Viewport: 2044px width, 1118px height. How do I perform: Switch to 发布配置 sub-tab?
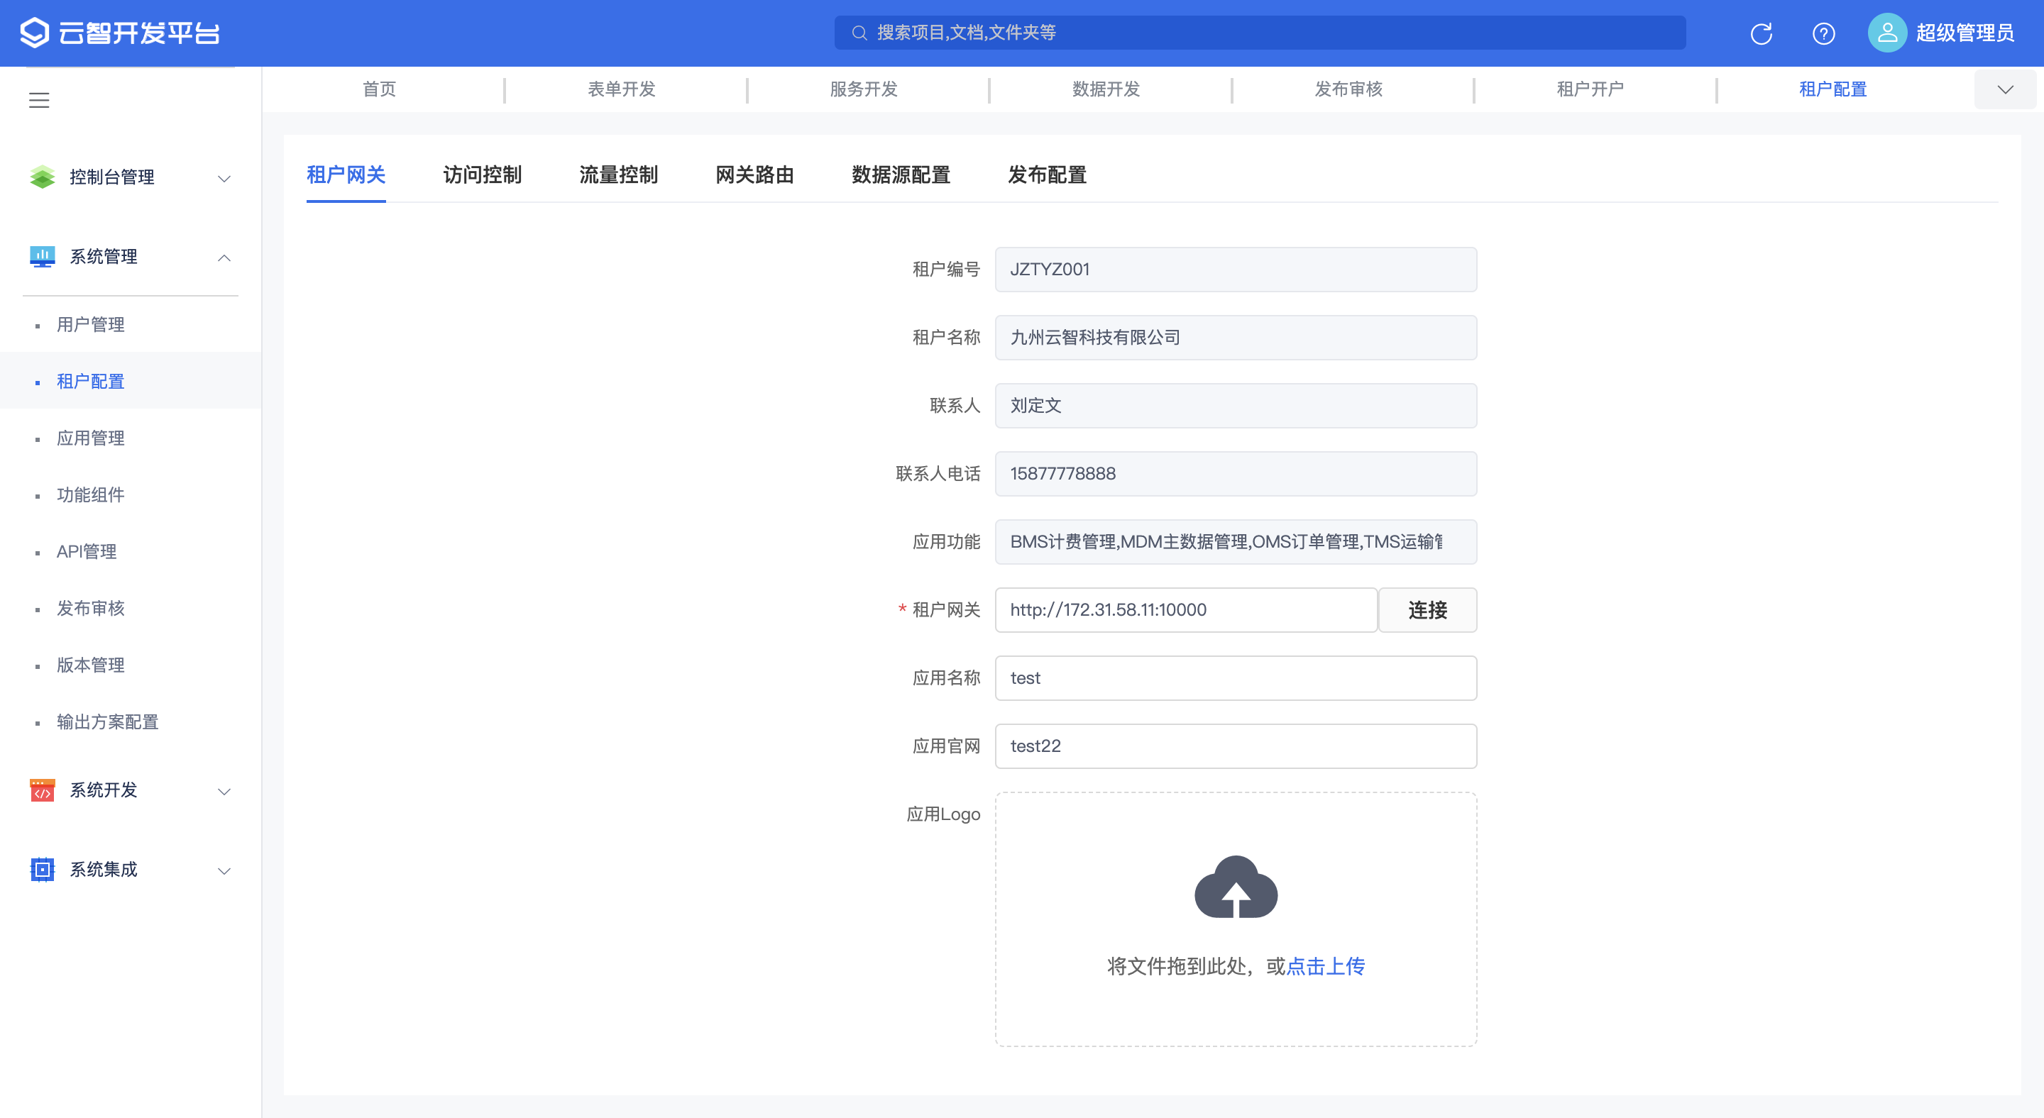coord(1048,175)
